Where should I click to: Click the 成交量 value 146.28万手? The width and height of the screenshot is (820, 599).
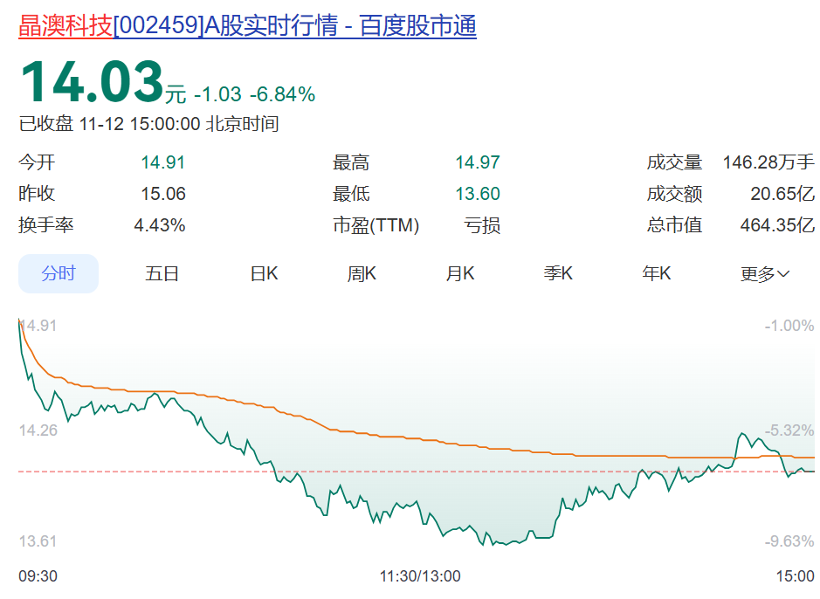768,162
